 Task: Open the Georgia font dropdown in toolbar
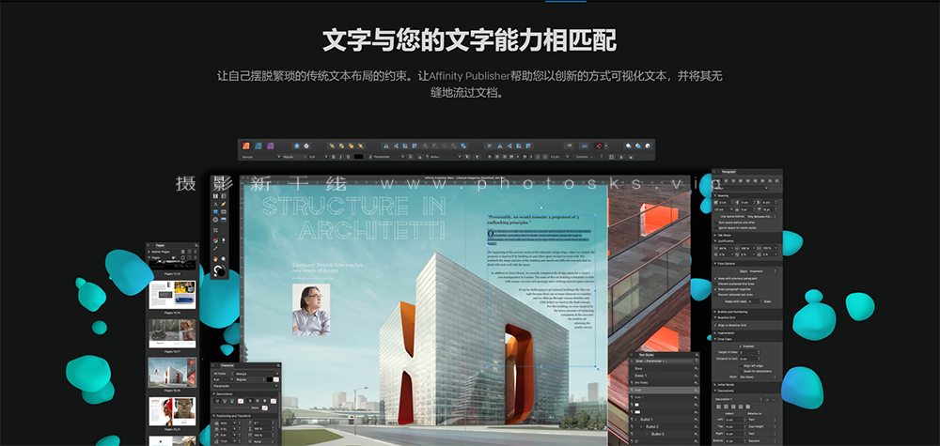[261, 157]
